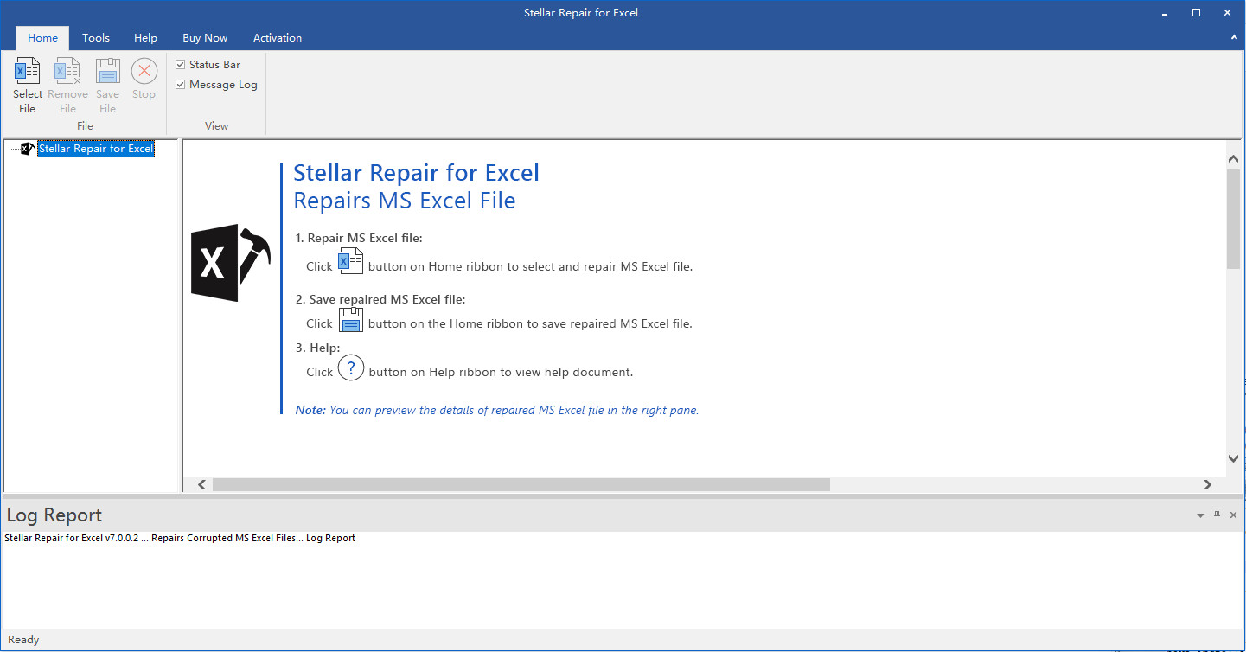Open the Help tab
Image resolution: width=1246 pixels, height=652 pixels.
coord(145,38)
